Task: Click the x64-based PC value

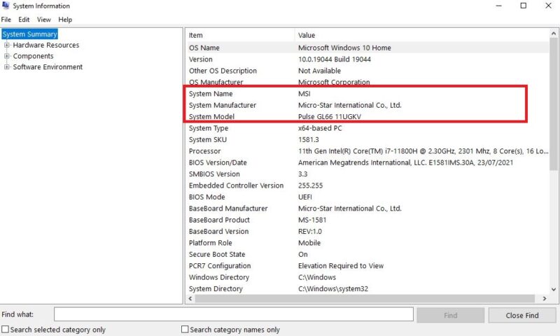Action: pyautogui.click(x=320, y=128)
